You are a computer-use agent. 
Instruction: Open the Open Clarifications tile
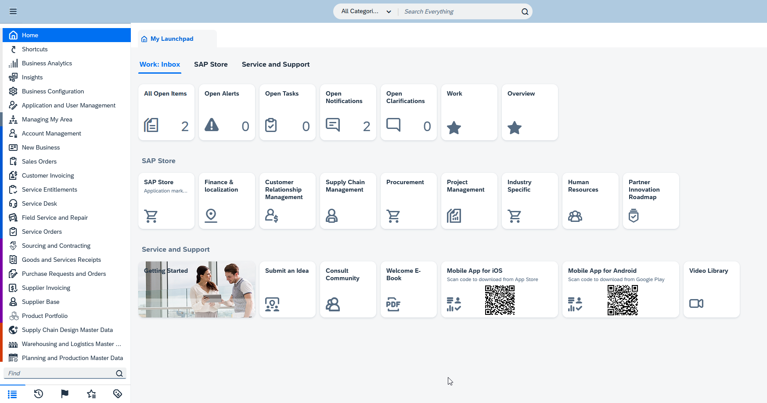tap(409, 112)
